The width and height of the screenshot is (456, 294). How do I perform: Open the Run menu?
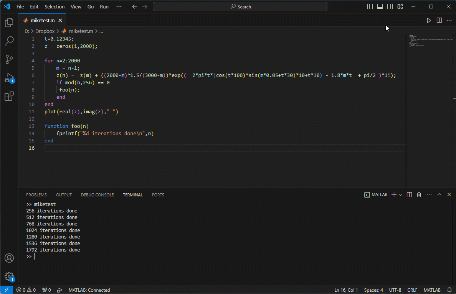click(104, 7)
